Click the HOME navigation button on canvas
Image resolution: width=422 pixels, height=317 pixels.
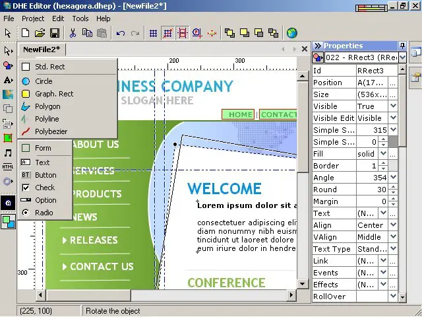point(240,114)
